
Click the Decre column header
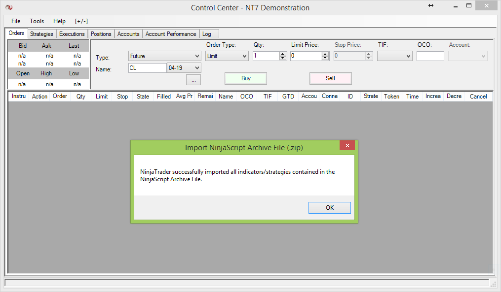pyautogui.click(x=454, y=97)
